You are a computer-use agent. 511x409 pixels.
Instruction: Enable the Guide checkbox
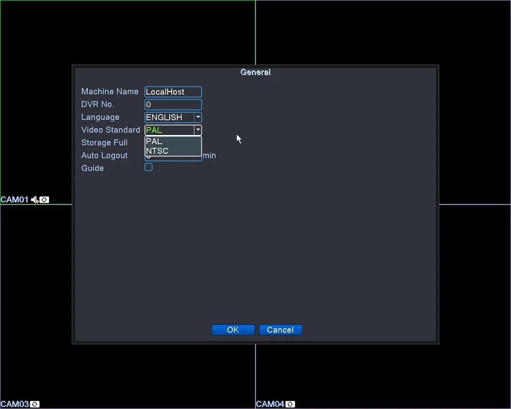tap(149, 167)
